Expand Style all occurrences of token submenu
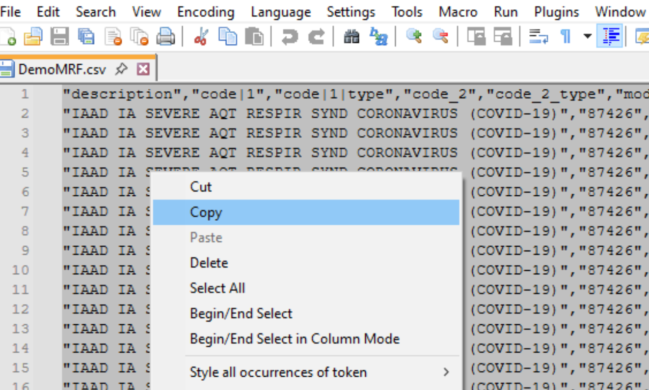Screen dimensions: 649x390 (306, 372)
